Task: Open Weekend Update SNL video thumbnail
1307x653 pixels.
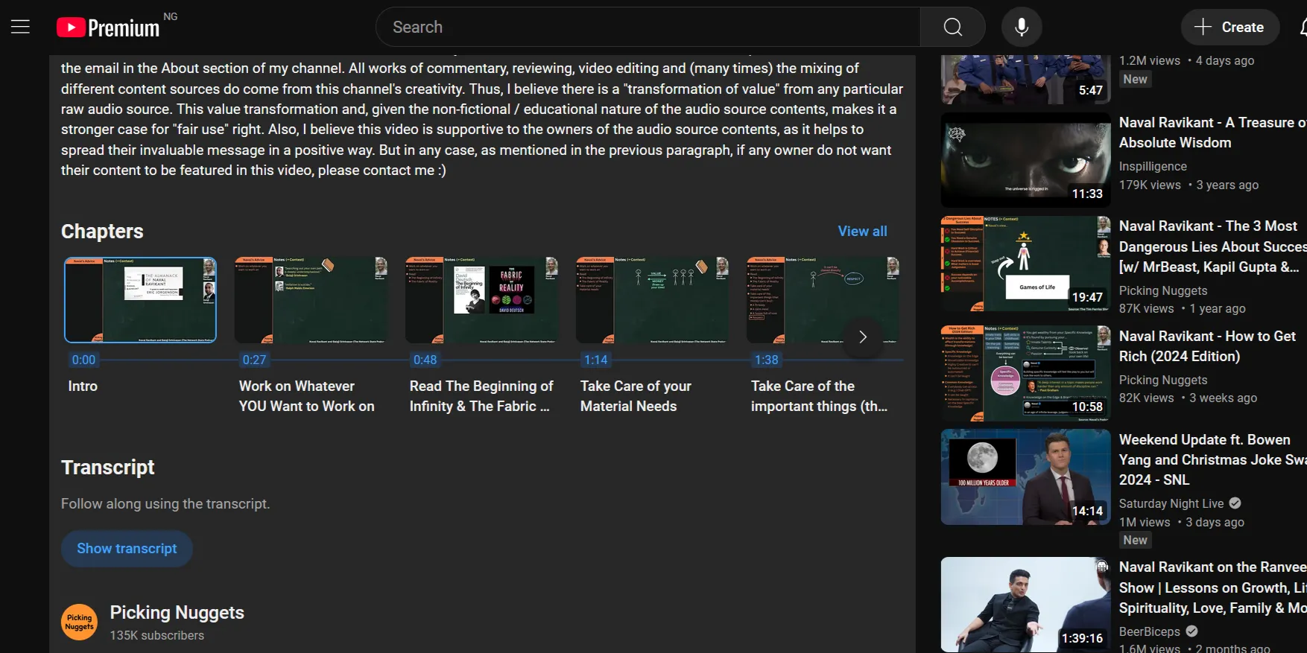Action: click(1025, 477)
